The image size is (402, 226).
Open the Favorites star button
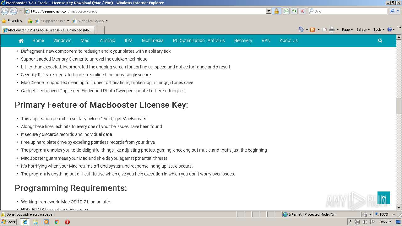12,21
